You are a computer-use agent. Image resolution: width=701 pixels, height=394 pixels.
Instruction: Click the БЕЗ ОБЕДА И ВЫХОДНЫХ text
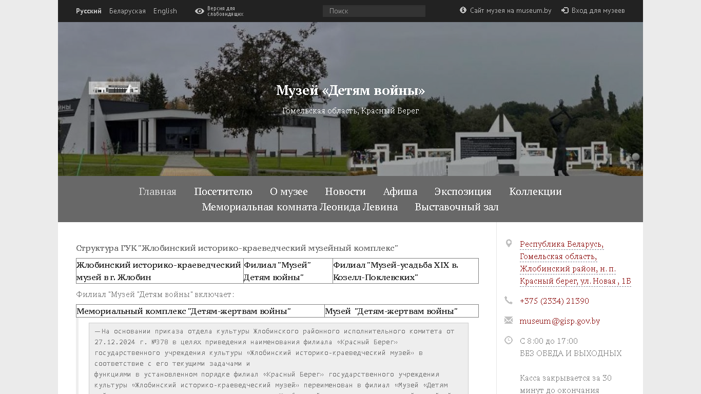click(x=571, y=353)
